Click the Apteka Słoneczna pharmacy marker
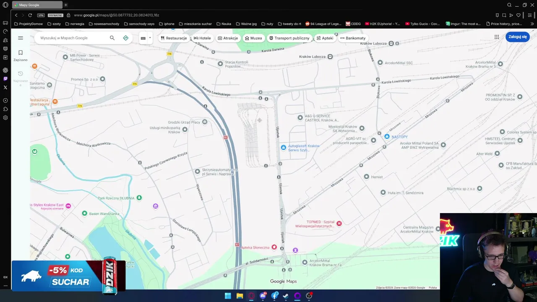The image size is (537, 302). [x=274, y=247]
